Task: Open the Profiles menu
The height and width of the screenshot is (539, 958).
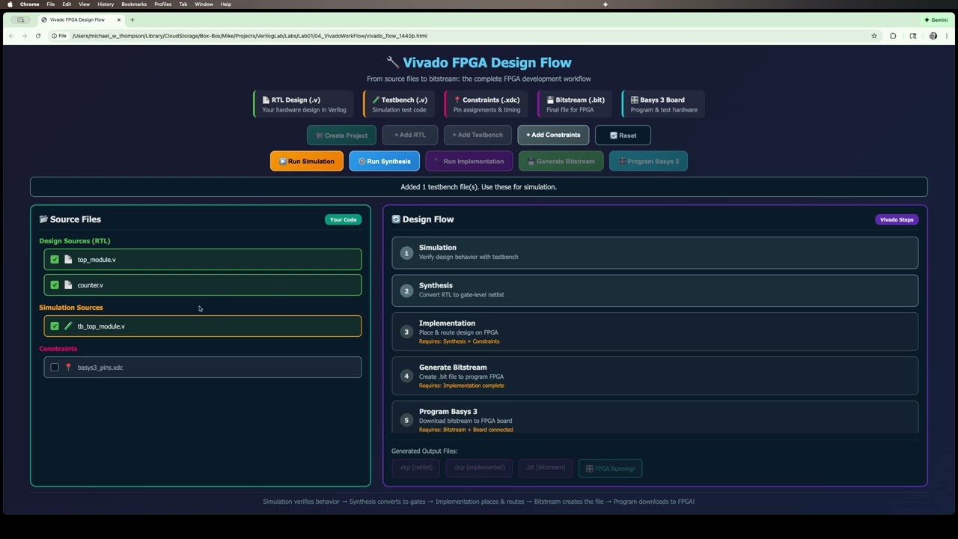Action: (x=162, y=4)
